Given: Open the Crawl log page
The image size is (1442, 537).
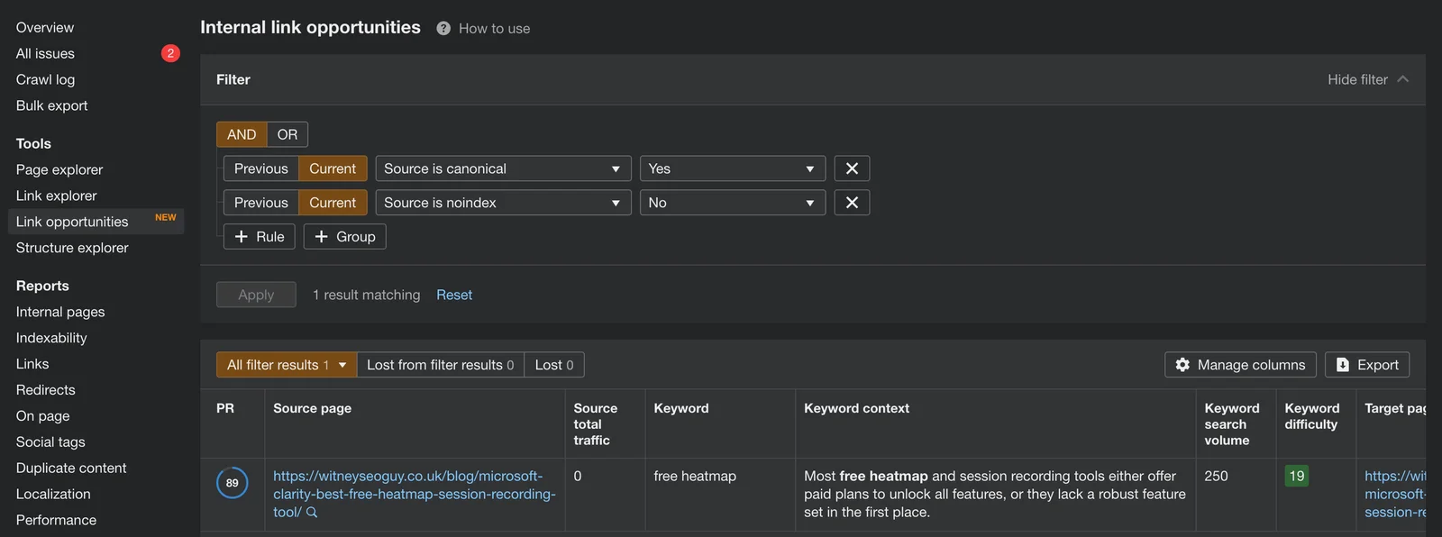Looking at the screenshot, I should pyautogui.click(x=45, y=79).
